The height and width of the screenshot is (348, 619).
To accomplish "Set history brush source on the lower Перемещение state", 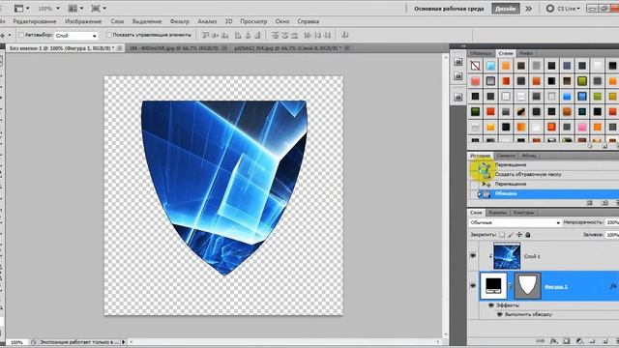I will [473, 184].
